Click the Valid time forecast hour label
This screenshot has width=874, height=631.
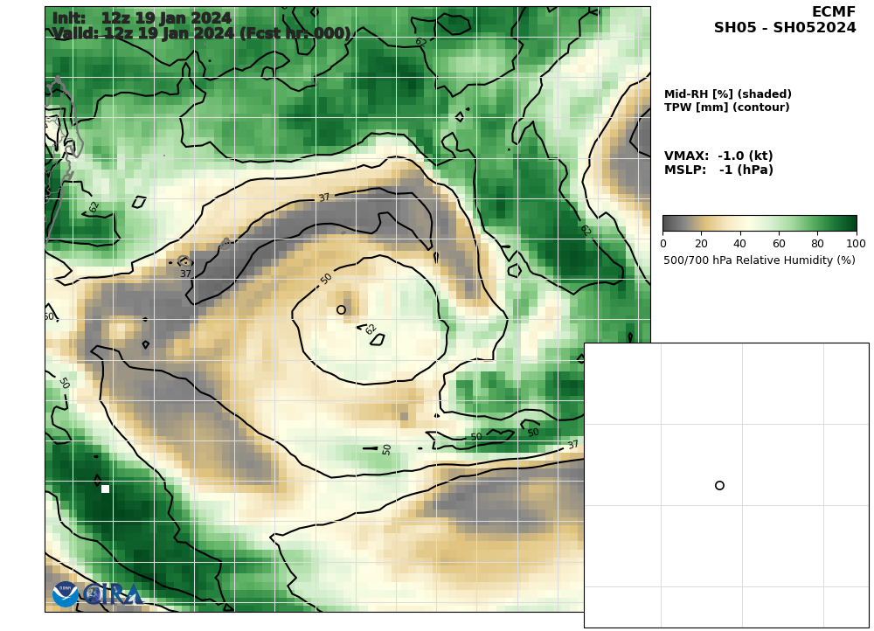point(201,33)
